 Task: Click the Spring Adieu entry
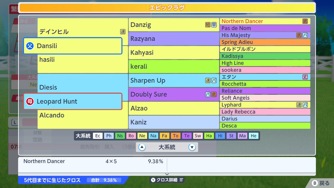tap(265, 42)
